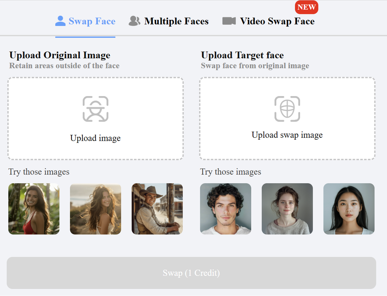The image size is (387, 296).
Task: Open the Multiple Faces tab
Action: tap(176, 21)
